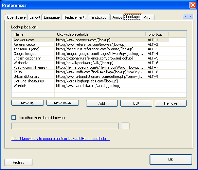Image resolution: width=198 pixels, height=170 pixels.
Task: Click the ALT+7 shortcut cell
Action: pyautogui.click(x=157, y=67)
